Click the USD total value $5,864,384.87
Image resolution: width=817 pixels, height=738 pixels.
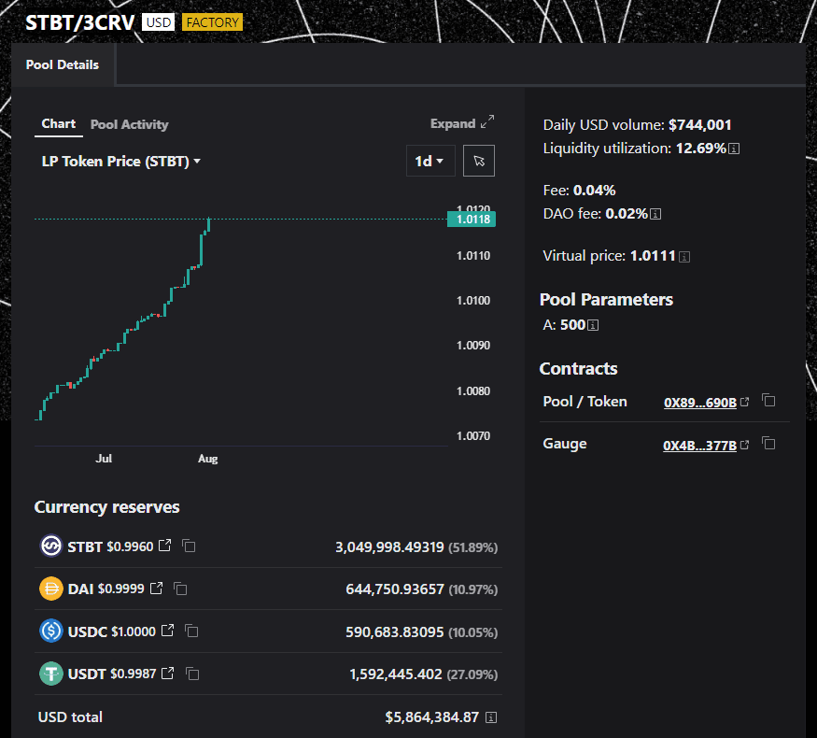pos(432,717)
